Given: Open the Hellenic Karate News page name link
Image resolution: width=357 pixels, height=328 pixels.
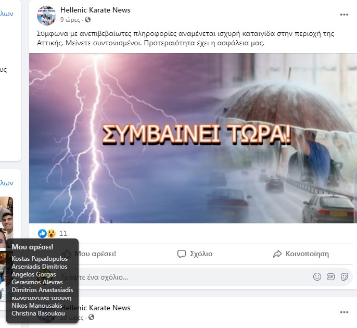Looking at the screenshot, I should 95,10.
